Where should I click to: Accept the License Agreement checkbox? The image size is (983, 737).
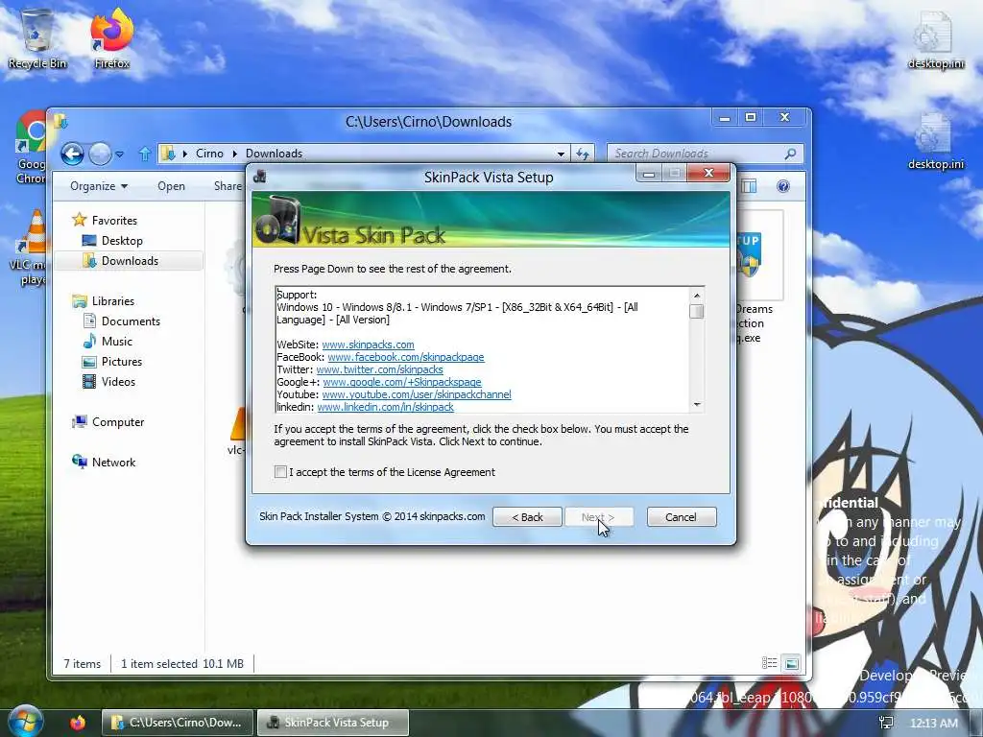tap(280, 472)
